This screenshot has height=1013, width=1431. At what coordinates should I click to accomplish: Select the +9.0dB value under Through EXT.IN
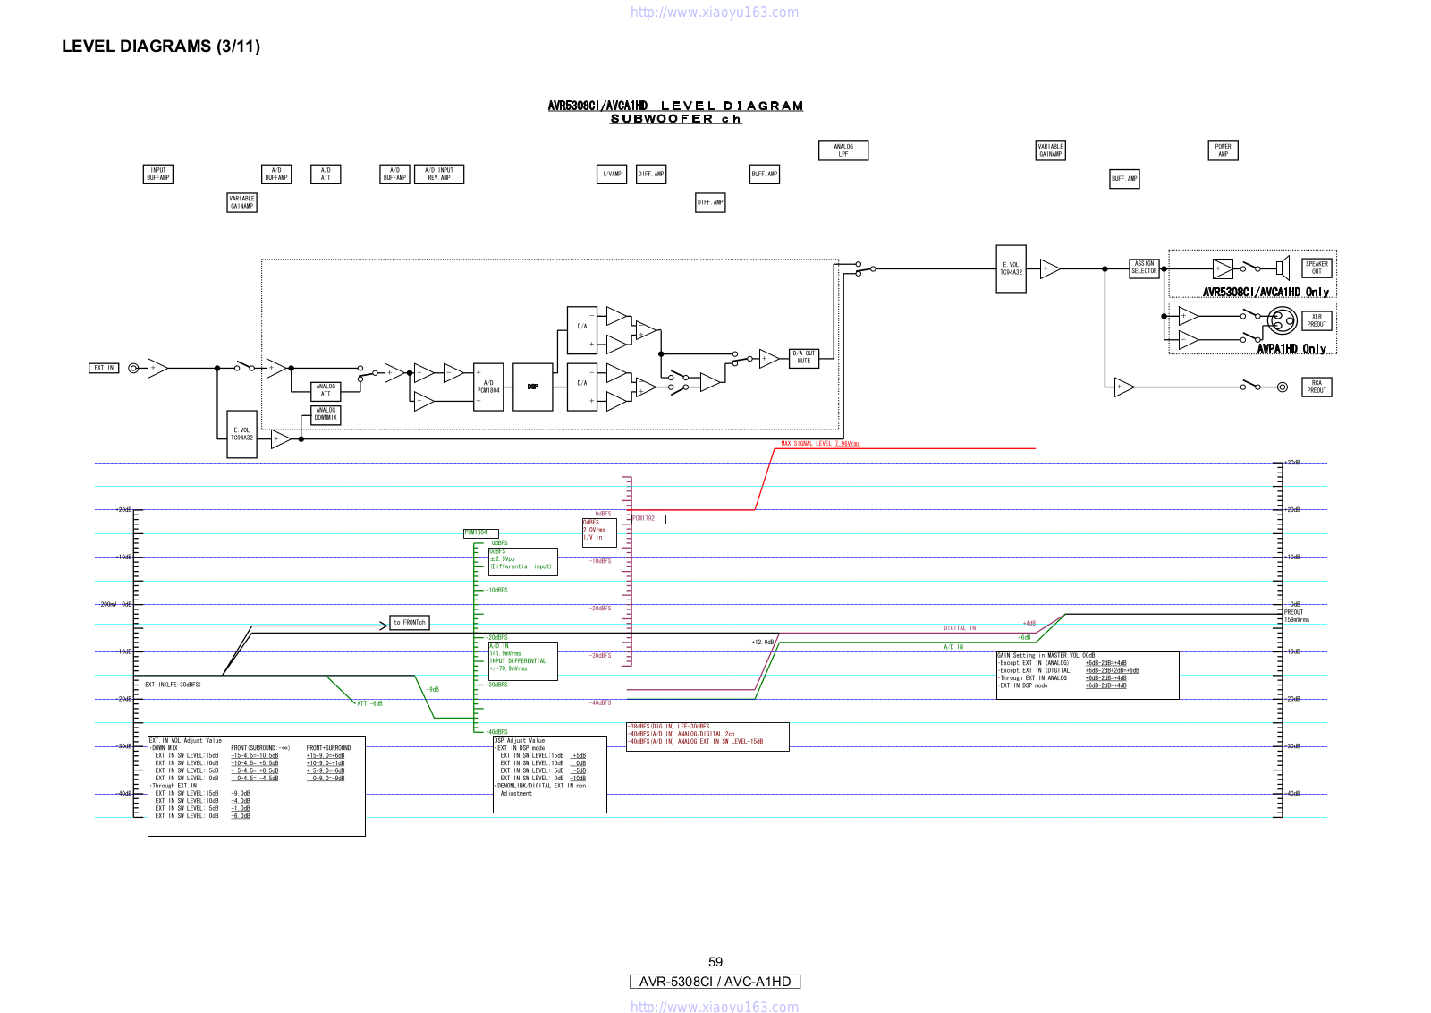(241, 793)
